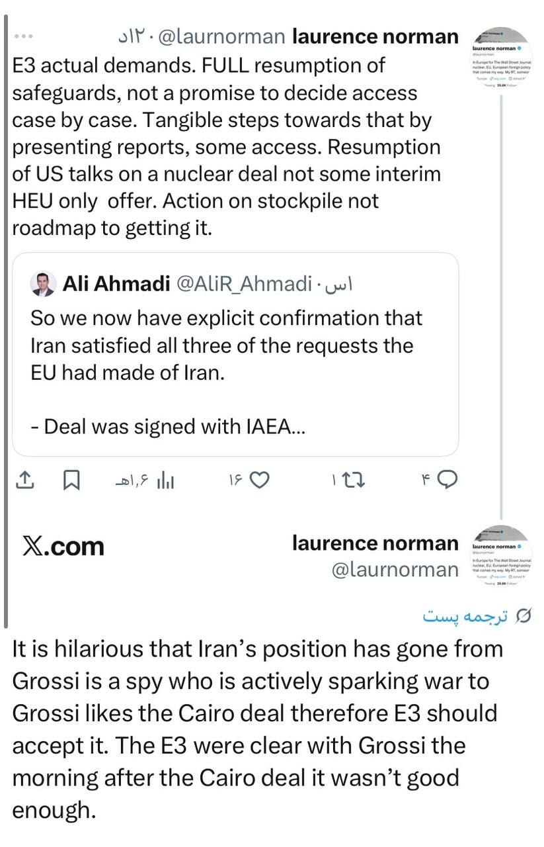Open the quoted post about the IAEA deal
The height and width of the screenshot is (847, 544).
coord(235,371)
